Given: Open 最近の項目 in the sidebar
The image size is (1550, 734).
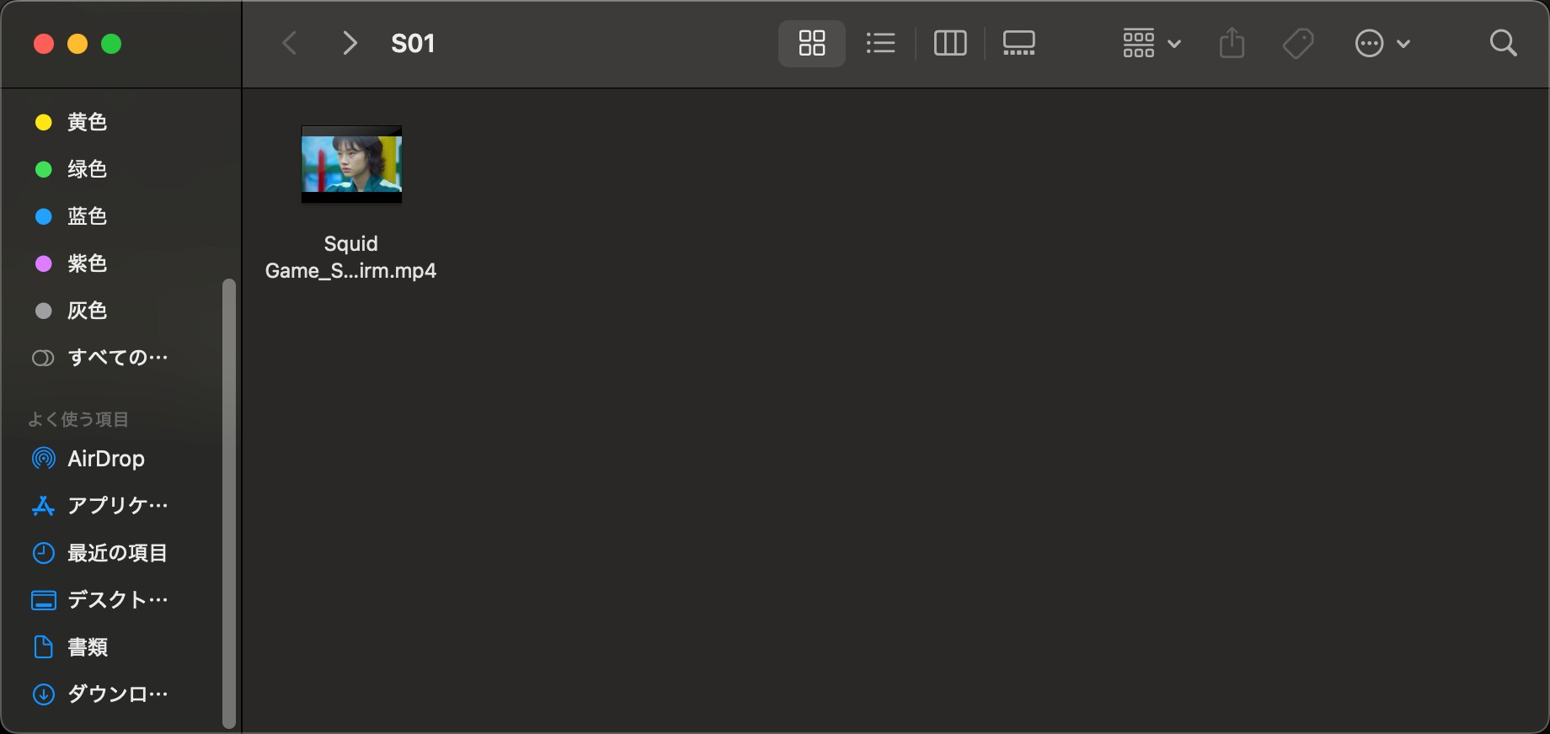Looking at the screenshot, I should coord(117,553).
